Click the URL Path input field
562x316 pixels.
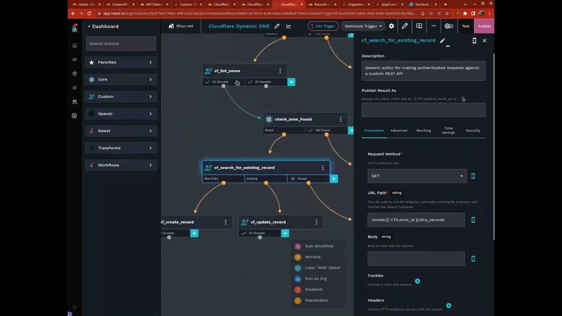click(416, 220)
